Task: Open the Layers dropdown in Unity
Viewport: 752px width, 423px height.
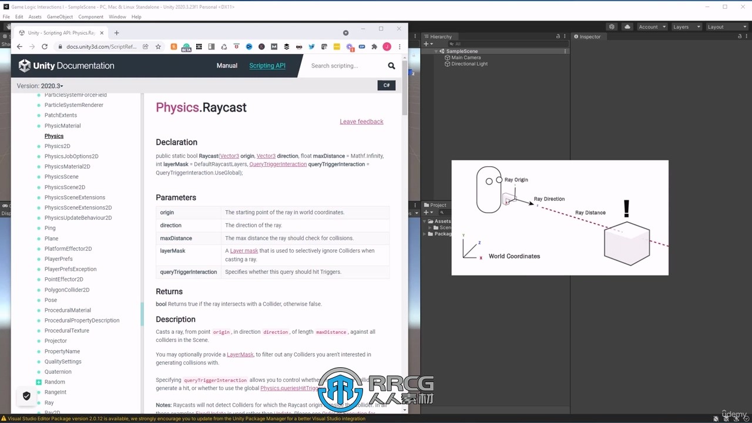Action: [687, 27]
